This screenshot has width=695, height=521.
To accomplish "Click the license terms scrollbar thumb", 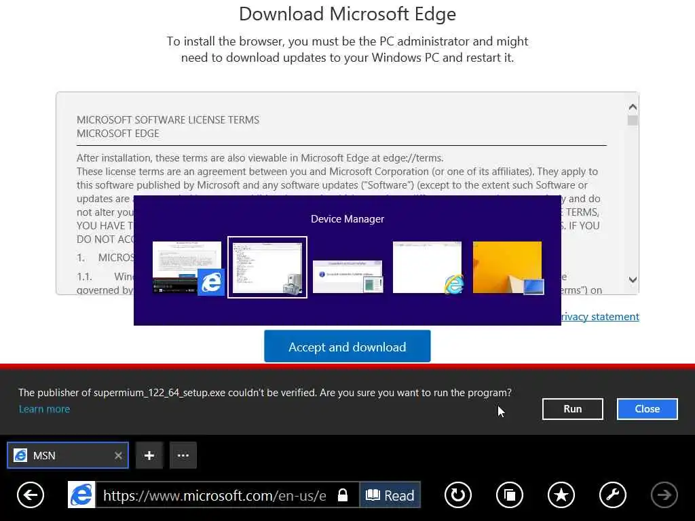I will [633, 120].
